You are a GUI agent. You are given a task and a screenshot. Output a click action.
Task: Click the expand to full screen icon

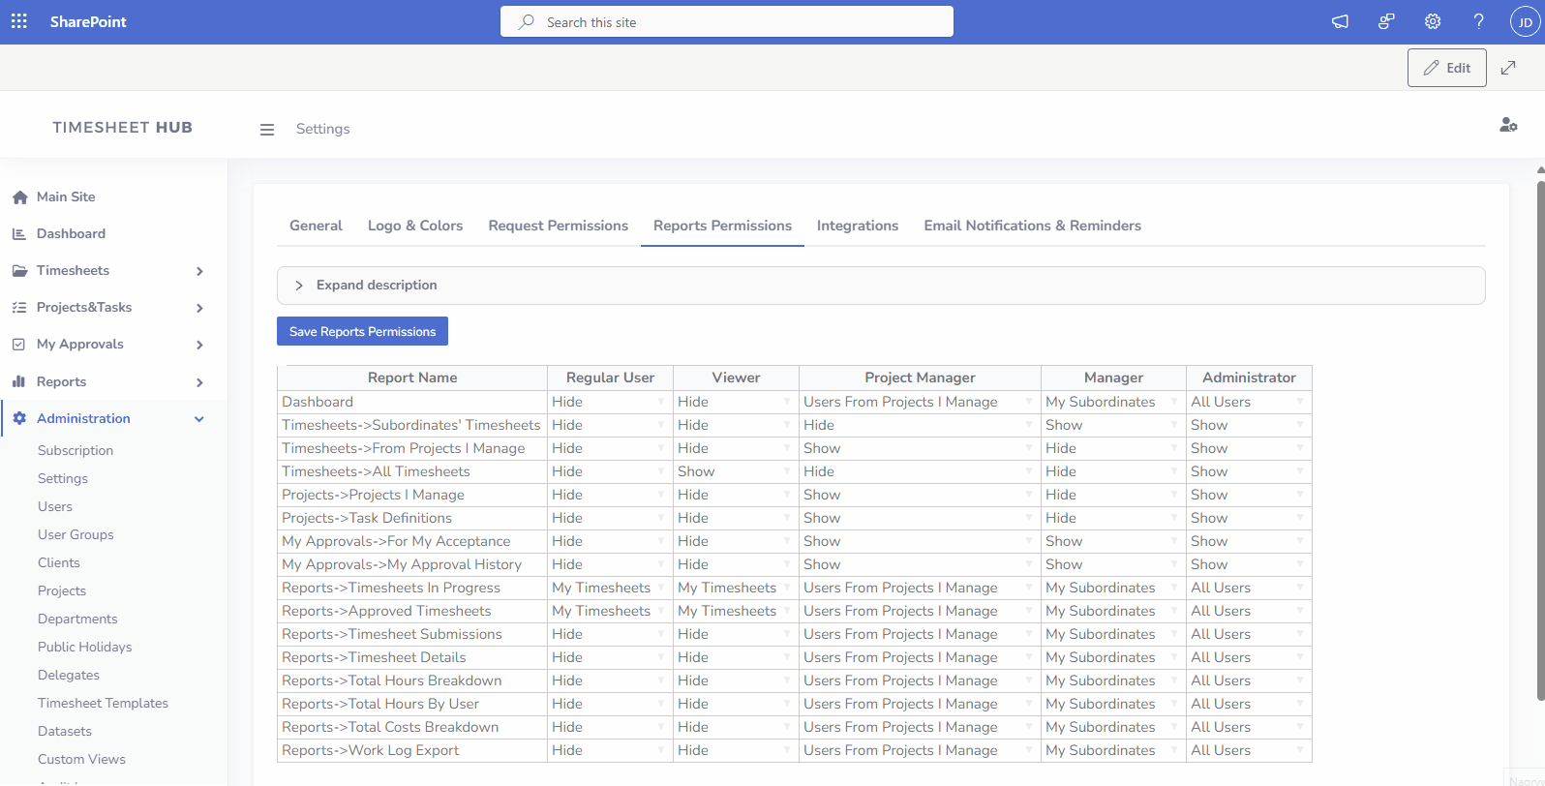click(x=1508, y=68)
